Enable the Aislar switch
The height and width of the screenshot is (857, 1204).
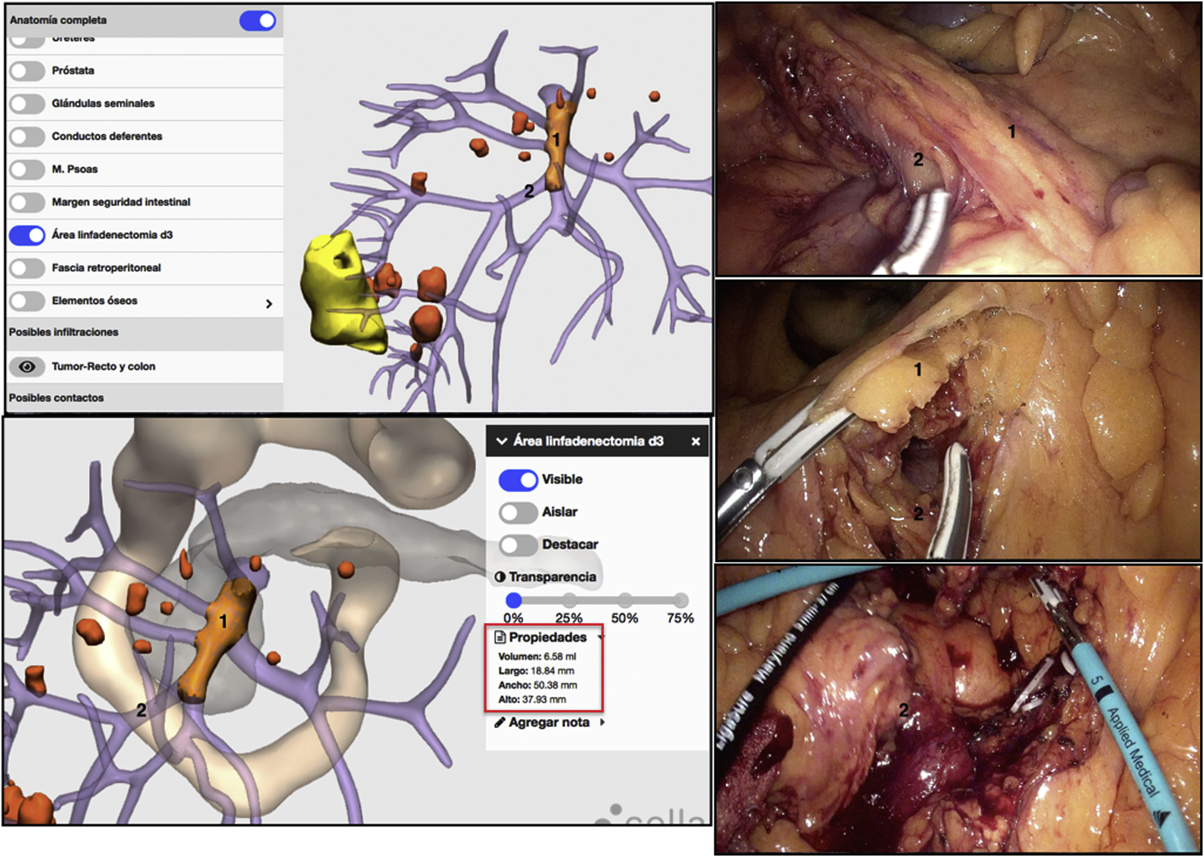[x=517, y=512]
